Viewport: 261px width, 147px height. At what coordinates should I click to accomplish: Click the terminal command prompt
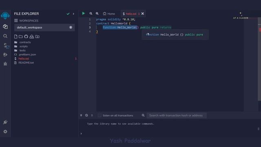(81, 134)
